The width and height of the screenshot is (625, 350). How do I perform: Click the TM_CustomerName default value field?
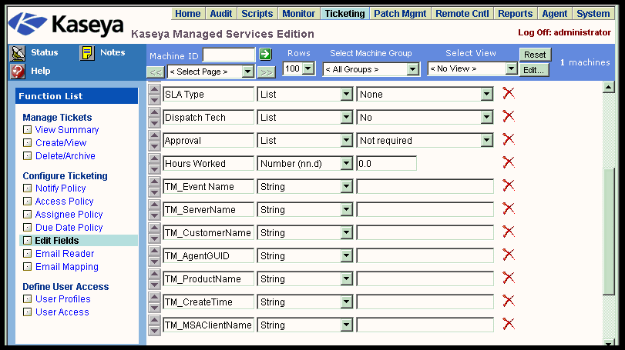pos(425,232)
